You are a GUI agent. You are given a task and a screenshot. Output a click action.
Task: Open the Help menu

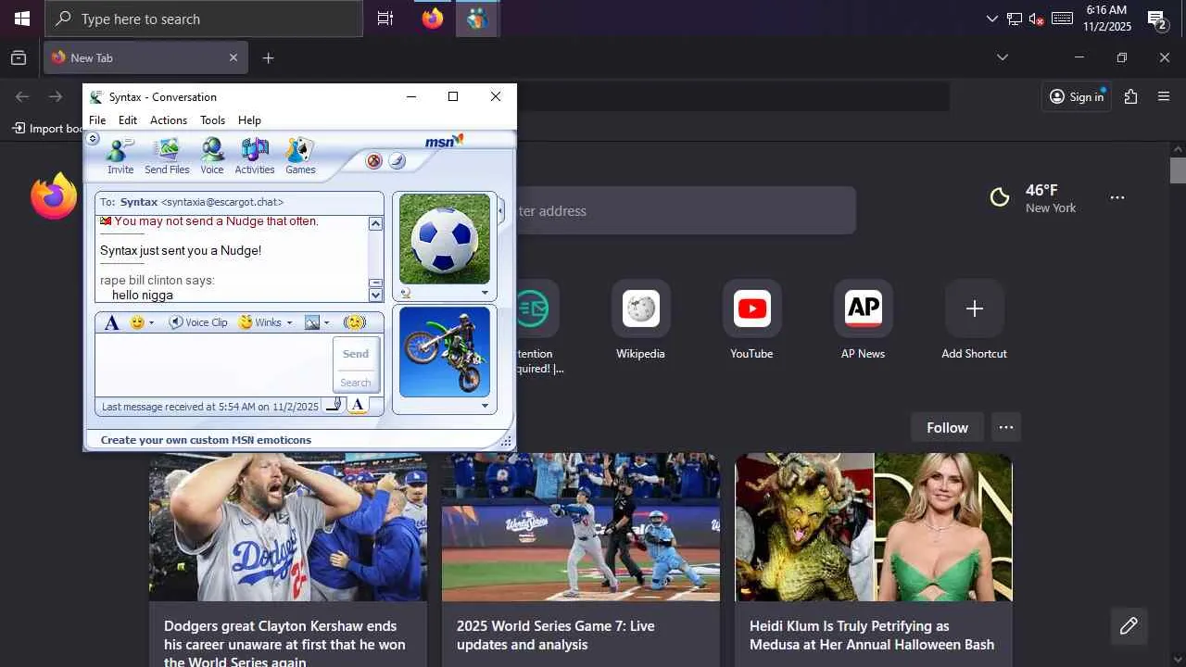click(x=249, y=120)
